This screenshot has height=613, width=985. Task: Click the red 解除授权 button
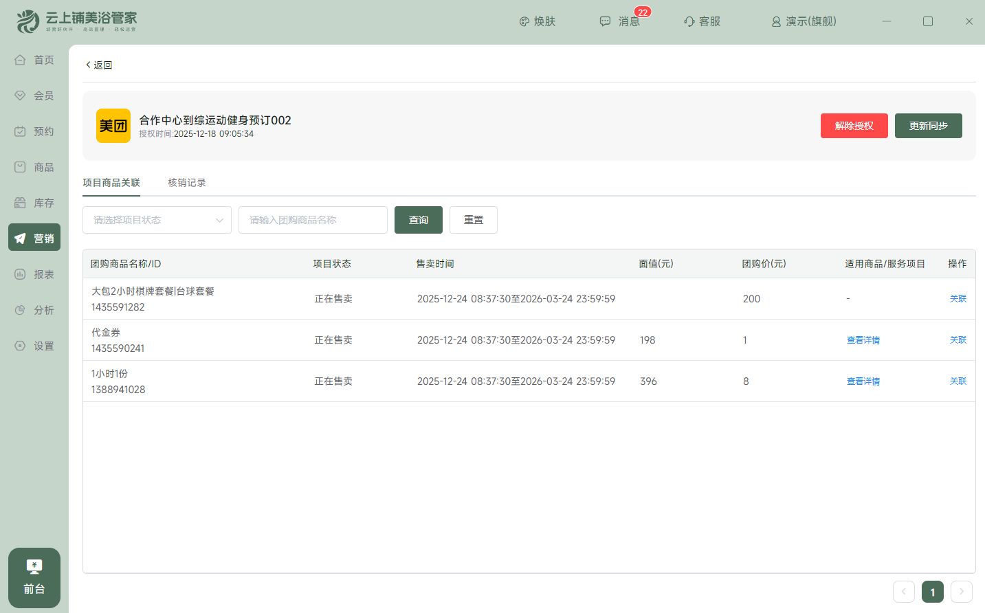pyautogui.click(x=854, y=126)
